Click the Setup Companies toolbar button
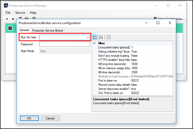Viewport: 193px width, 129px height. (169, 19)
